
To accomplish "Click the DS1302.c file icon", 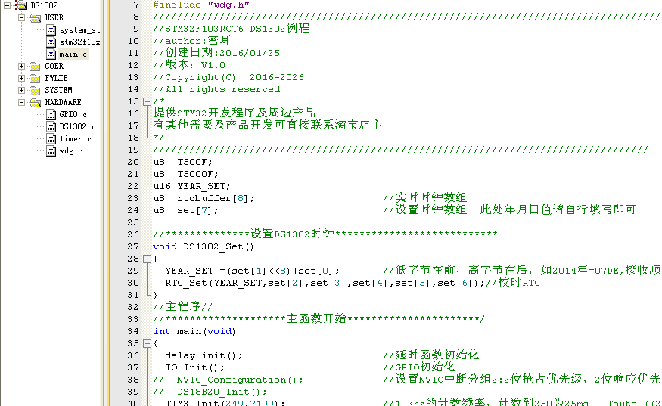I will (51, 126).
